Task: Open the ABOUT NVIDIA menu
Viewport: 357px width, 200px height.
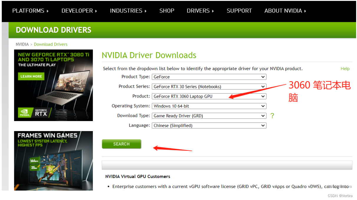Action: tap(285, 11)
